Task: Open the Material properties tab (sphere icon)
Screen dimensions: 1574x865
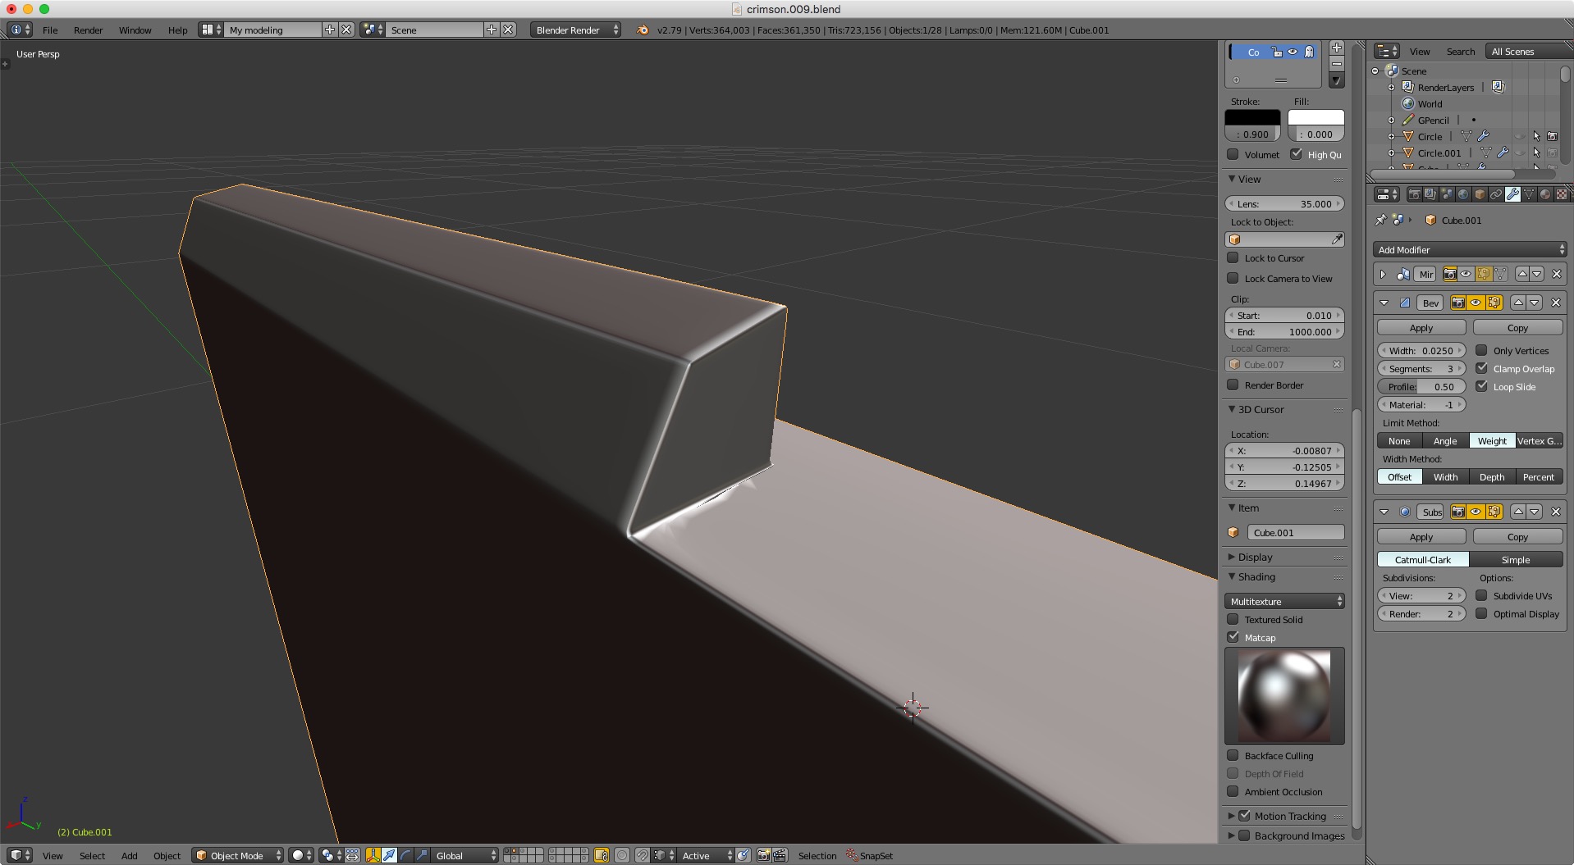Action: [1546, 194]
